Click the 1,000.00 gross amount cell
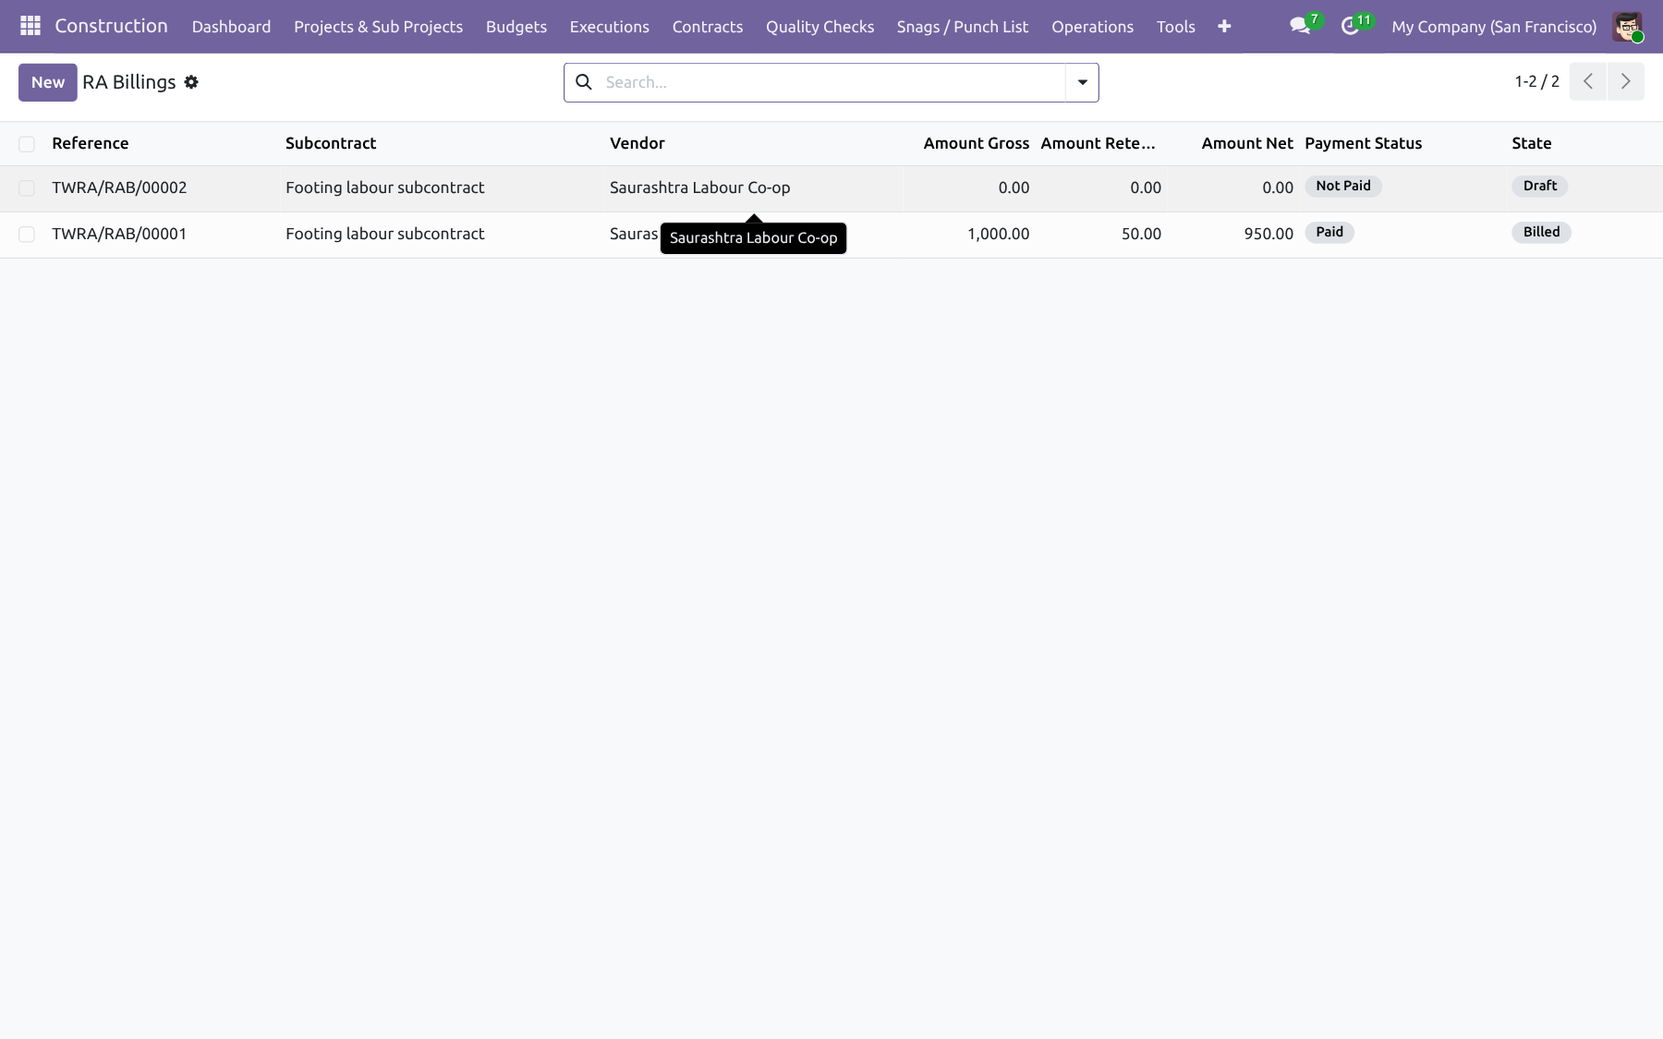The height and width of the screenshot is (1039, 1663). [998, 234]
